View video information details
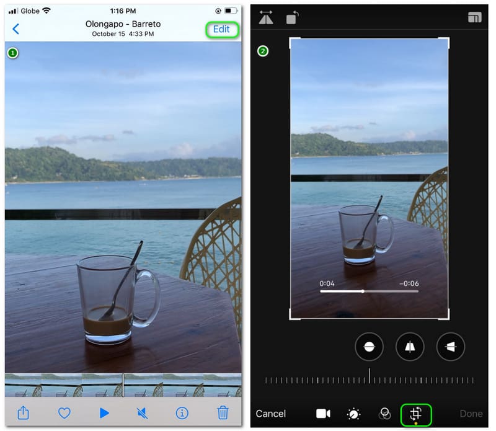The image size is (496, 431). tap(182, 413)
